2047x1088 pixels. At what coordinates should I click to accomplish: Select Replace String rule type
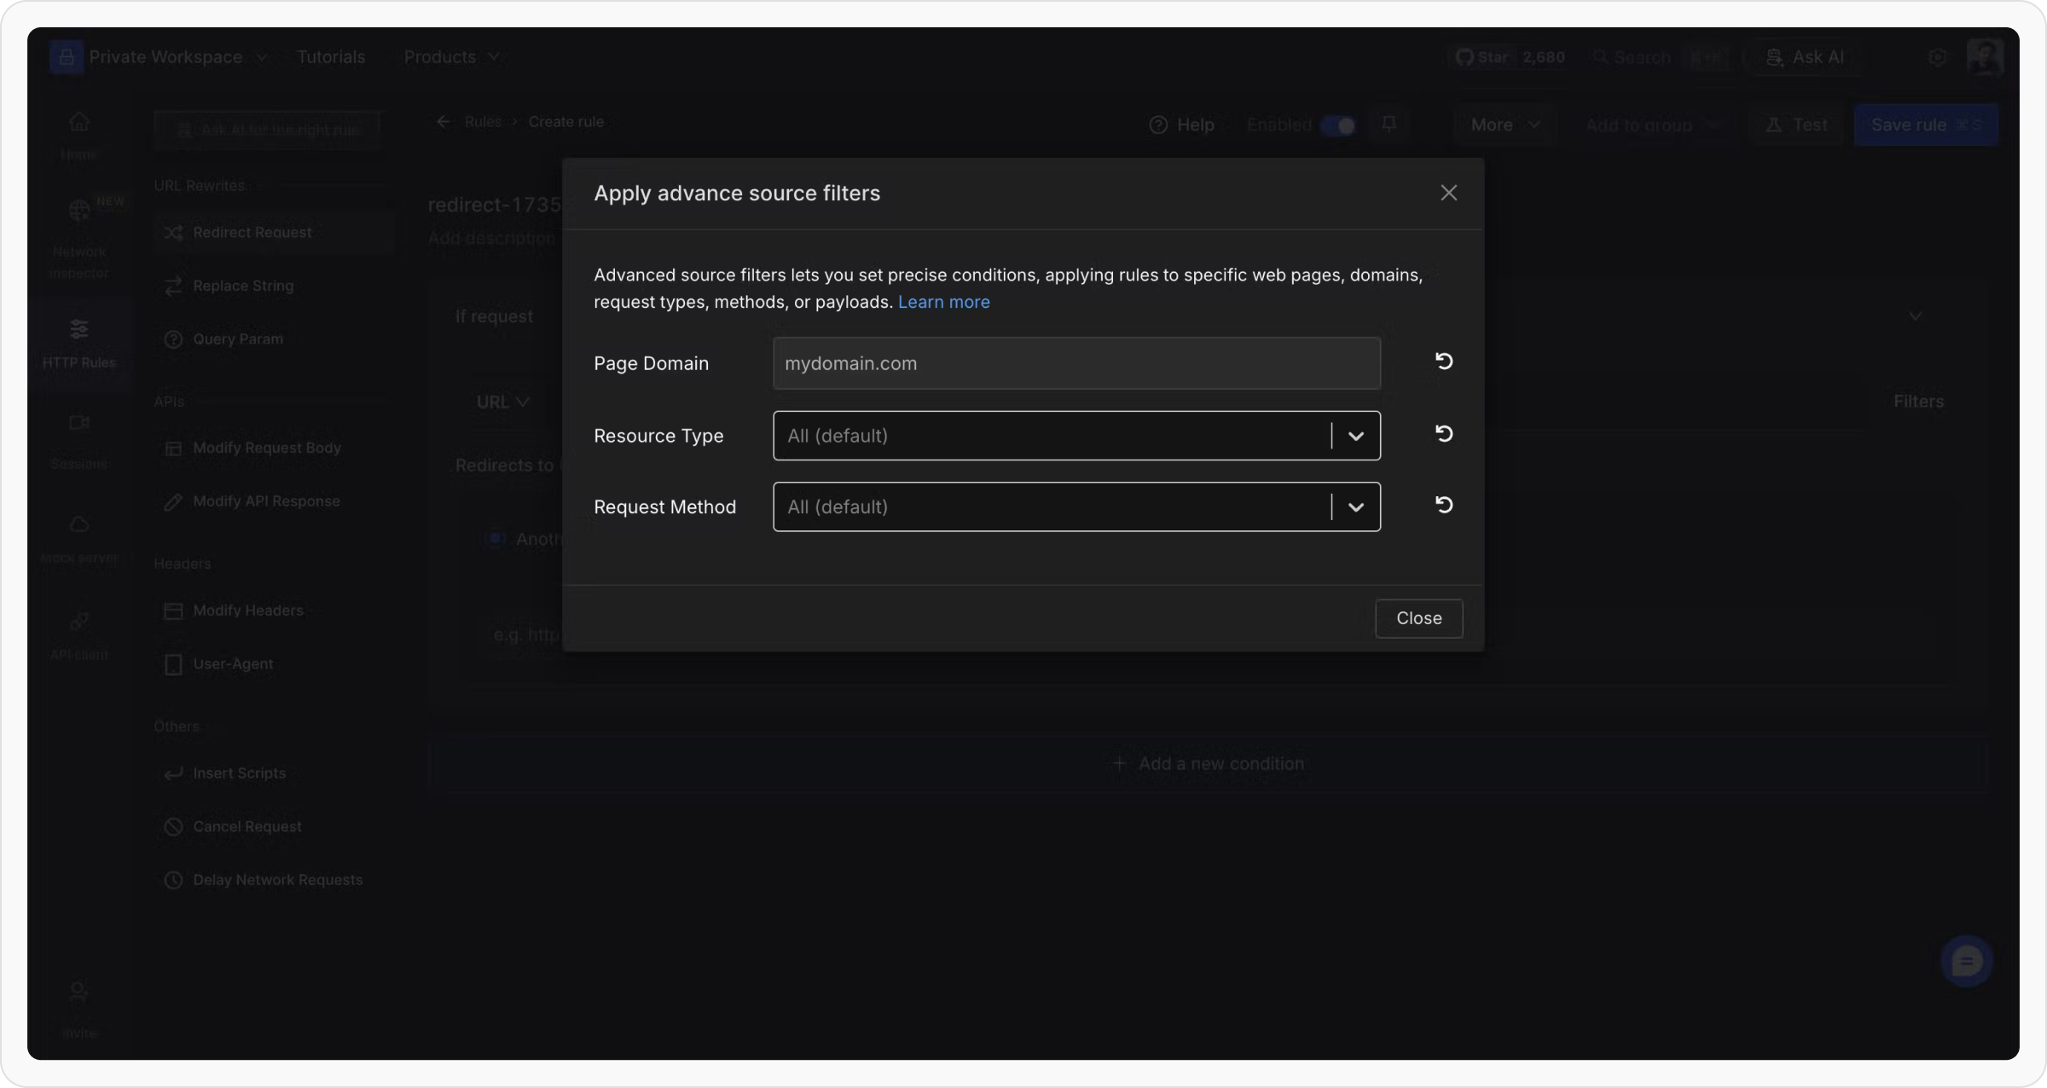243,286
